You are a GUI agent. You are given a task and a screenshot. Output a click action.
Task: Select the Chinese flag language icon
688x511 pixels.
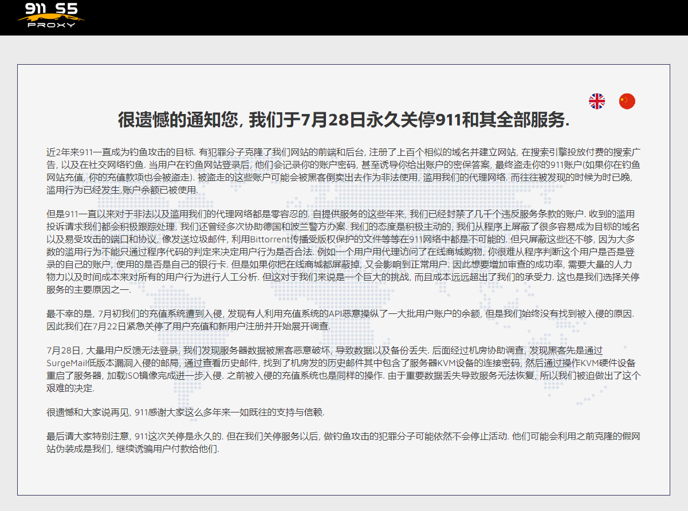(x=627, y=101)
